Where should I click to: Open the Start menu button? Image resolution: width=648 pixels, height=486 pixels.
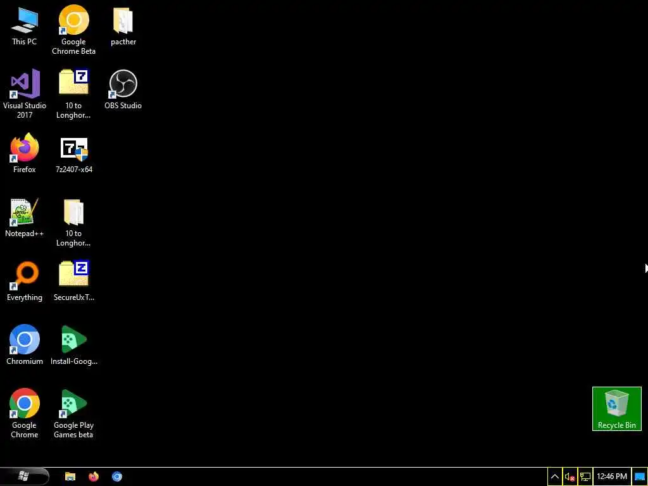[24, 477]
